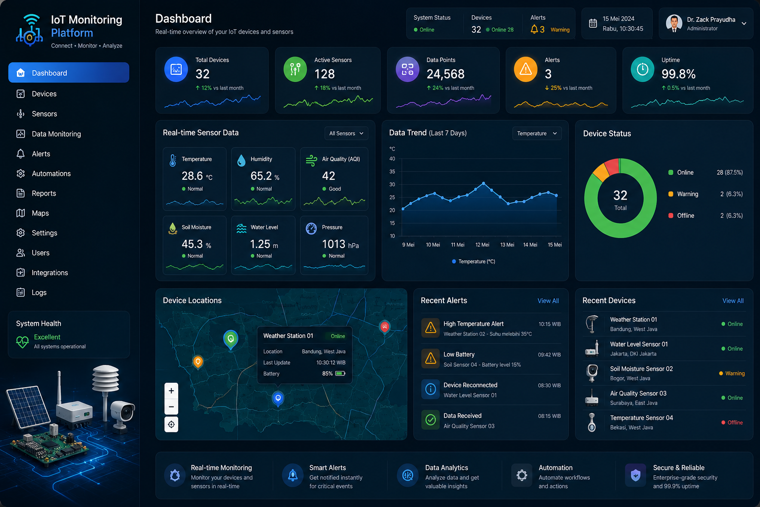Click the "Water Level Sensor 01" device name

639,344
